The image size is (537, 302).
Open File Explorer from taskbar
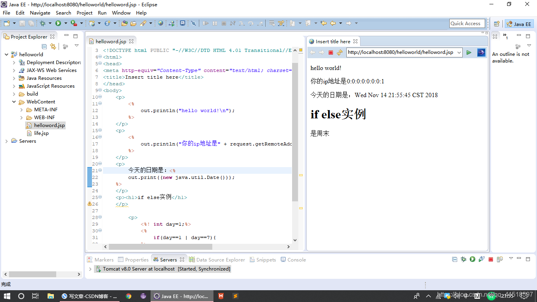[x=50, y=296]
